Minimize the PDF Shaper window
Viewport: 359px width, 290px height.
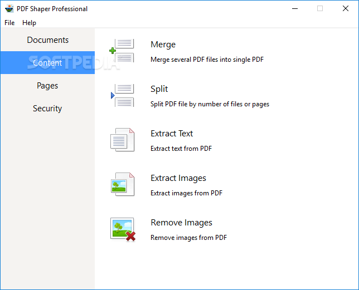(295, 9)
